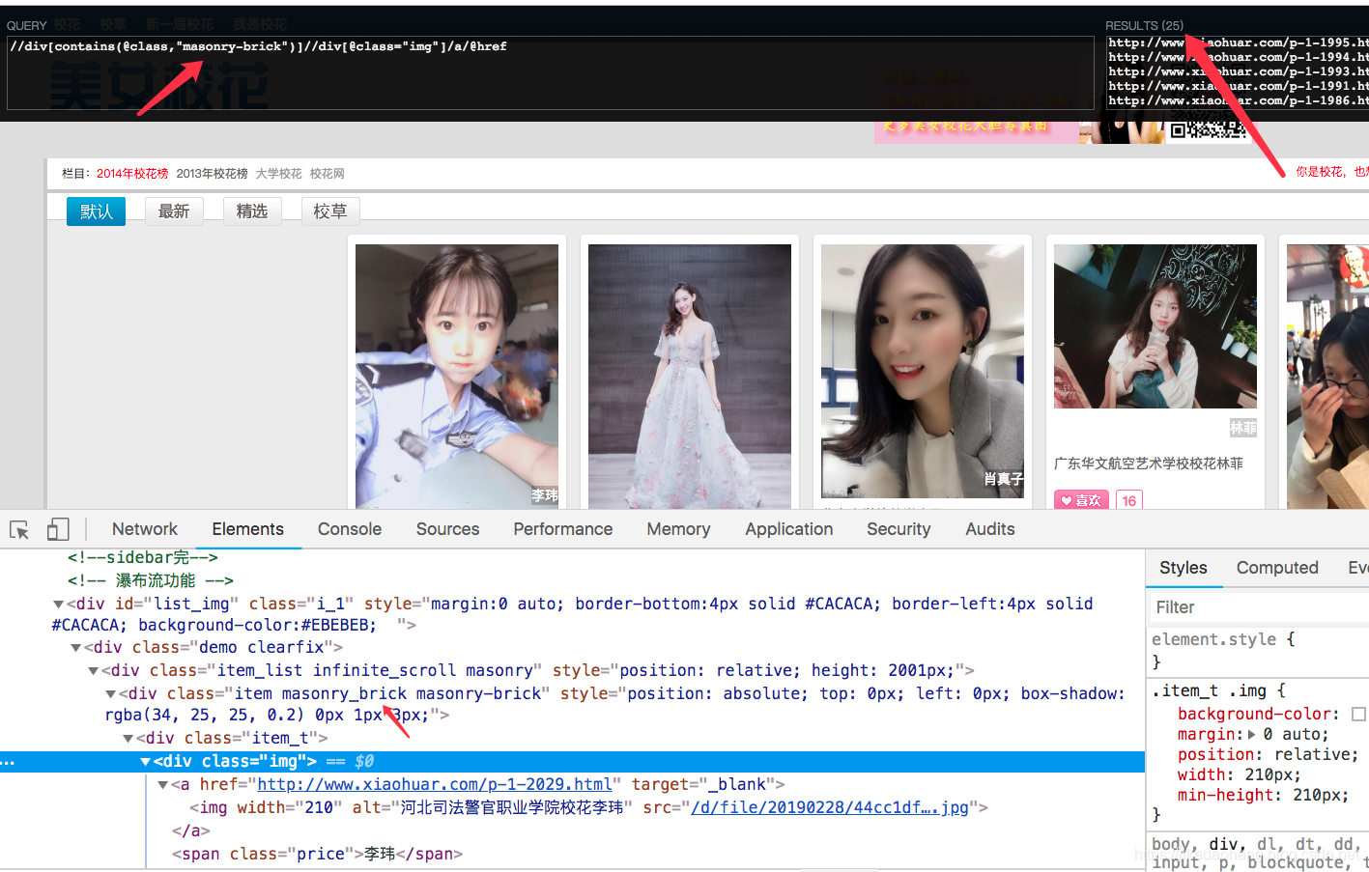Select result line p-1-1995 in RESULTS
The image size is (1369, 872).
1238,42
